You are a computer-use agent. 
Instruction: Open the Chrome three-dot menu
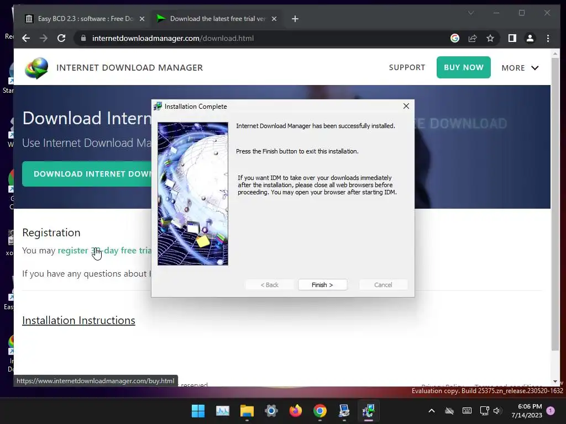548,38
